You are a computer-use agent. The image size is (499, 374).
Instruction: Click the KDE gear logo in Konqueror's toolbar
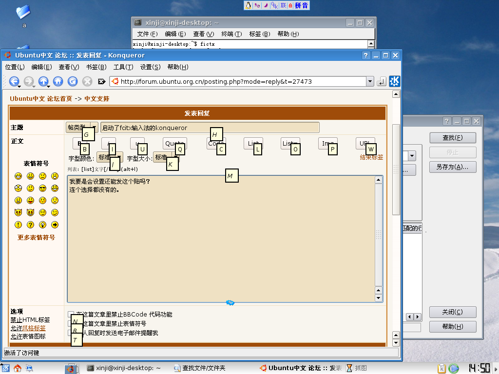(395, 81)
